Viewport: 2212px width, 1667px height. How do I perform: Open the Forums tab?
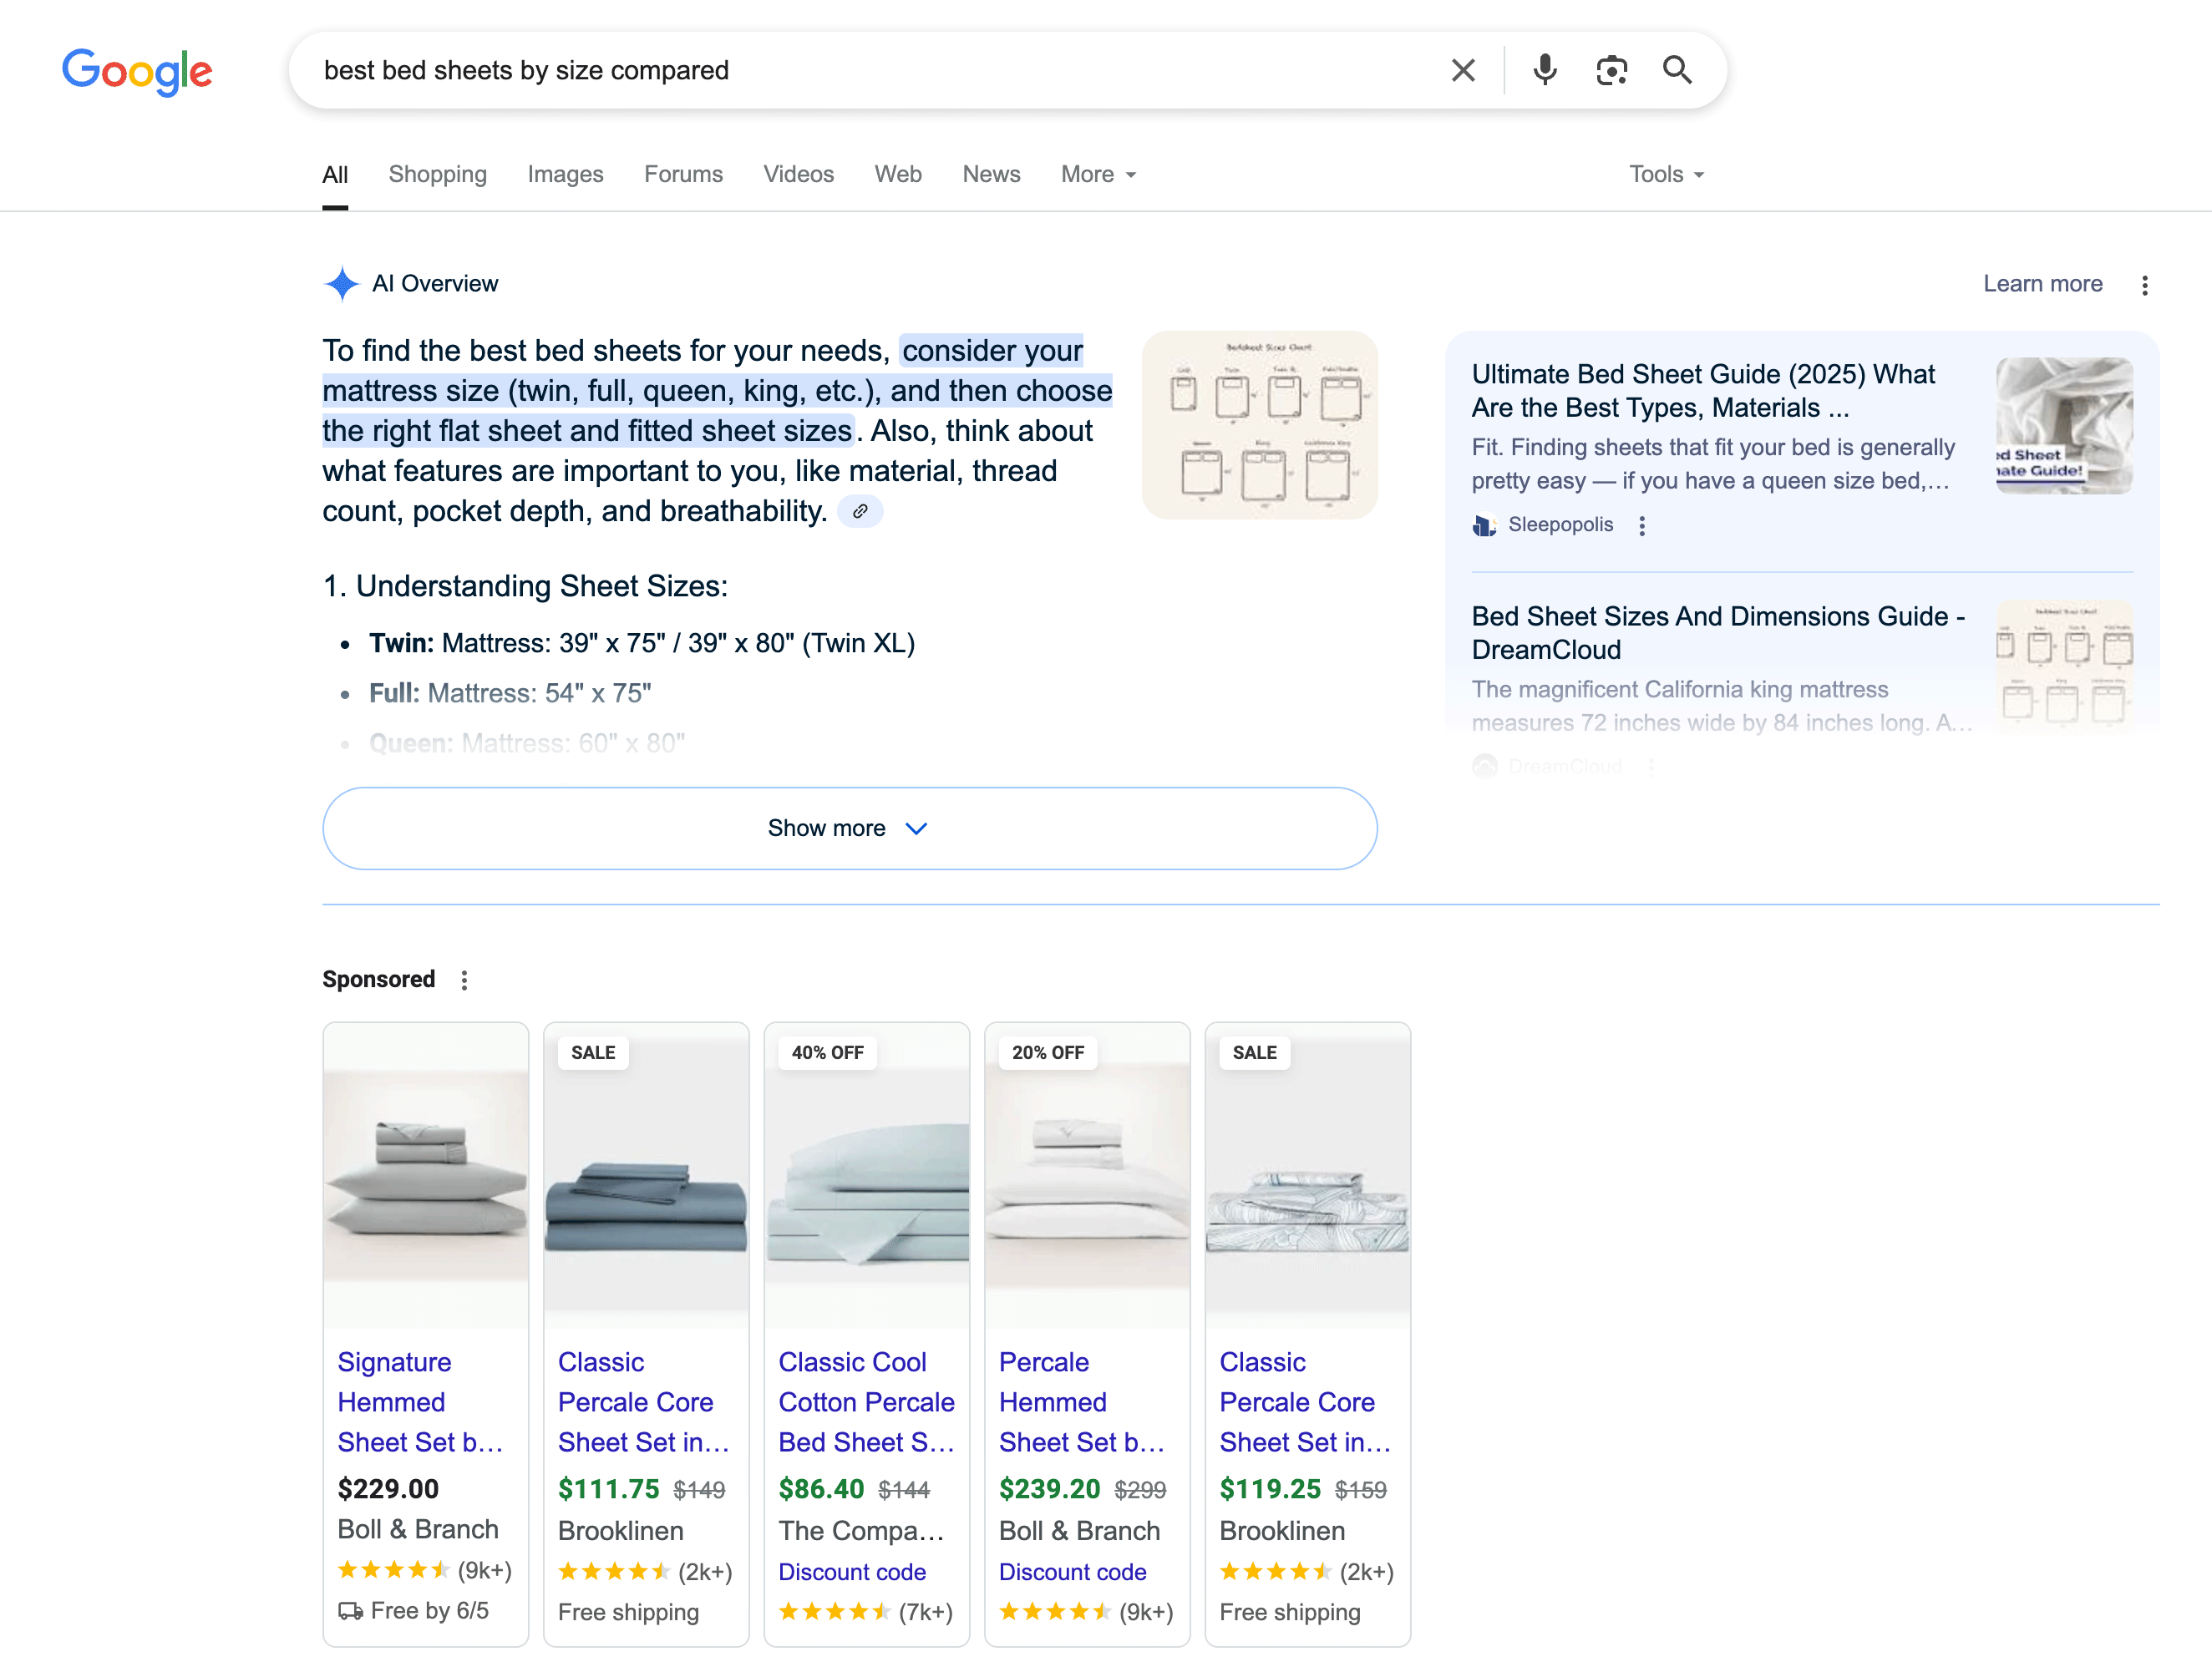tap(683, 174)
